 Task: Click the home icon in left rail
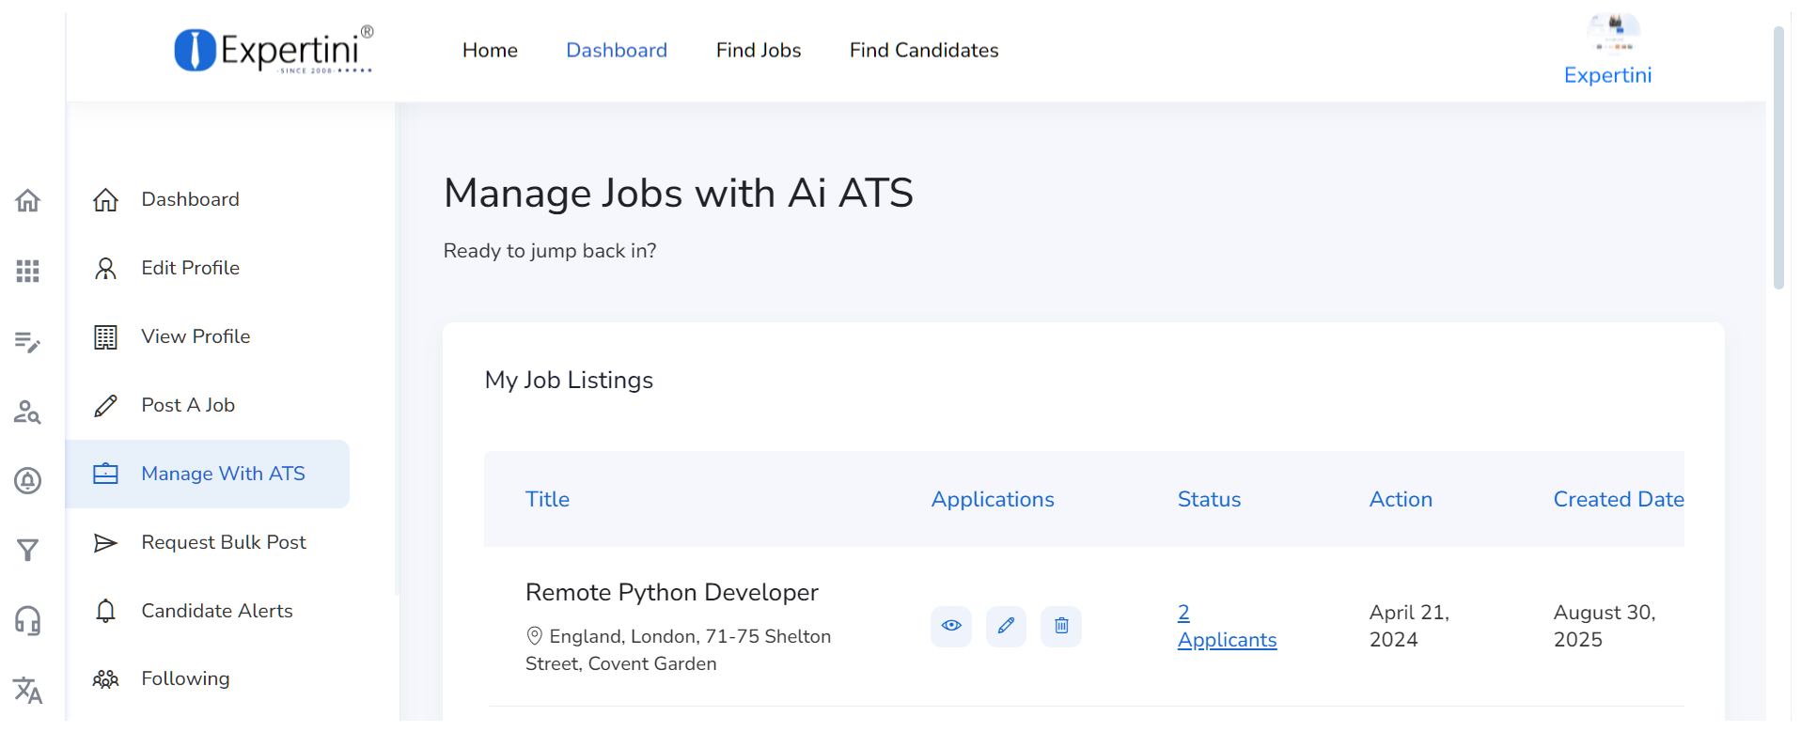click(27, 200)
